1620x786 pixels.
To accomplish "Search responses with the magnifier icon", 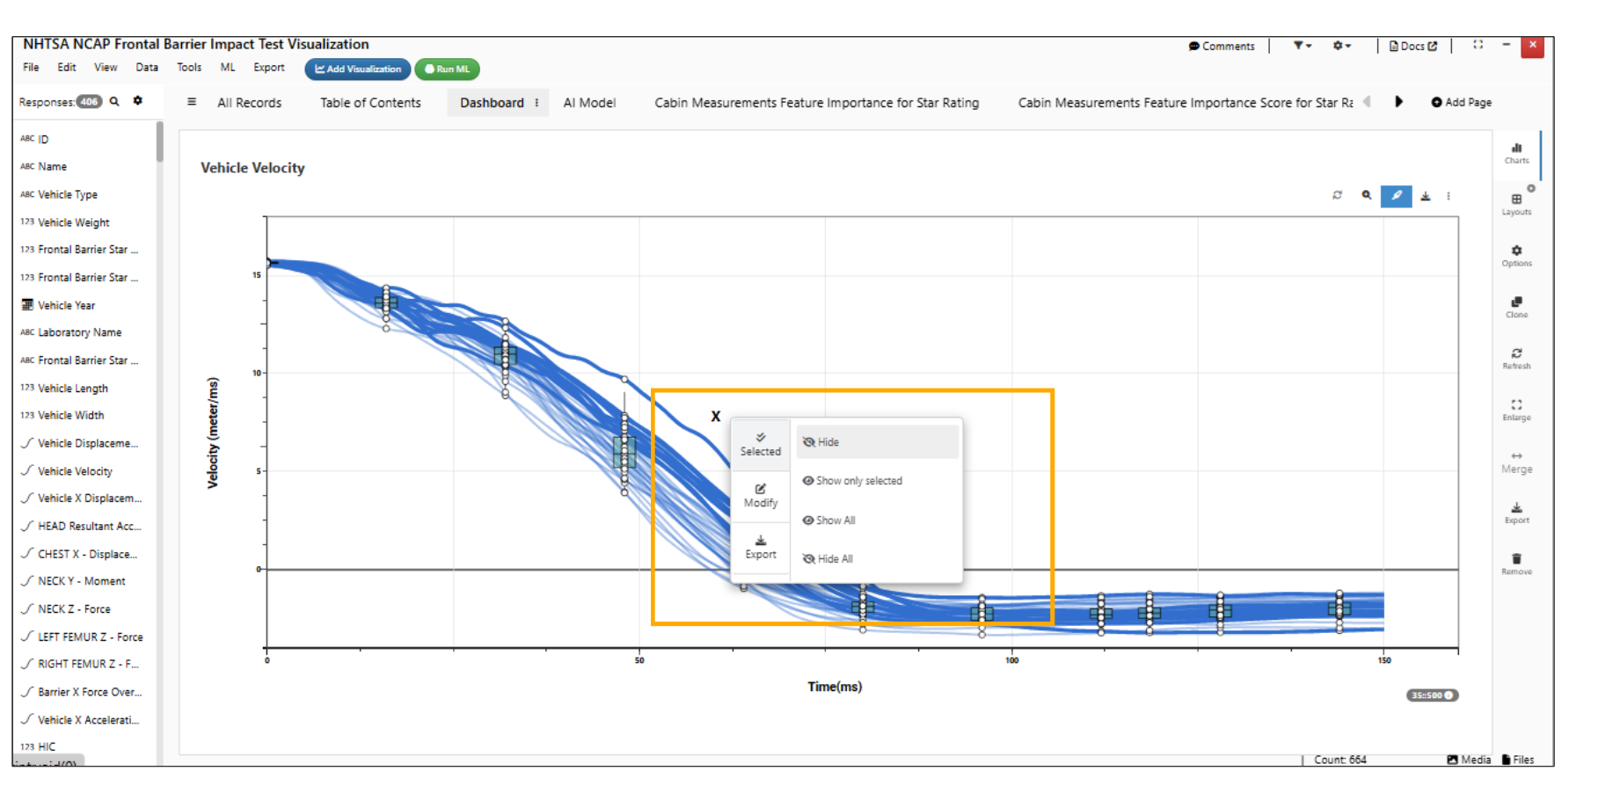I will (114, 101).
